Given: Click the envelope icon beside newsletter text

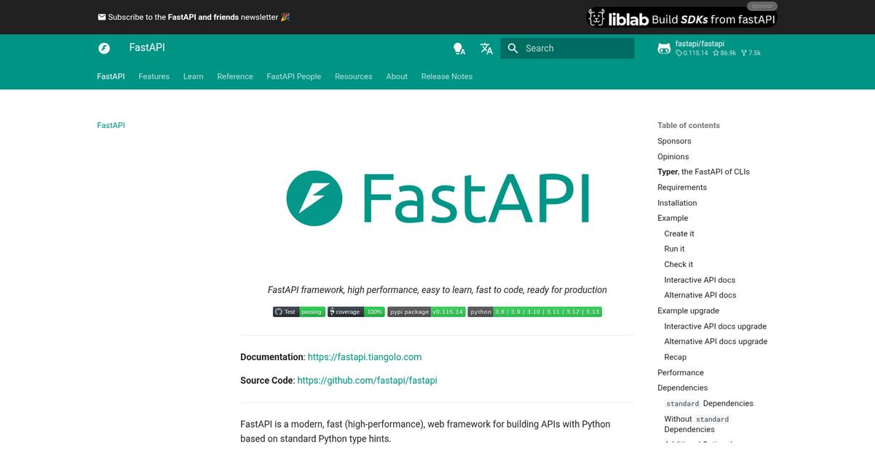Looking at the screenshot, I should pos(102,17).
